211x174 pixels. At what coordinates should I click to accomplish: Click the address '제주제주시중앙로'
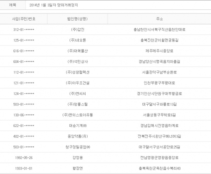coord(159,51)
